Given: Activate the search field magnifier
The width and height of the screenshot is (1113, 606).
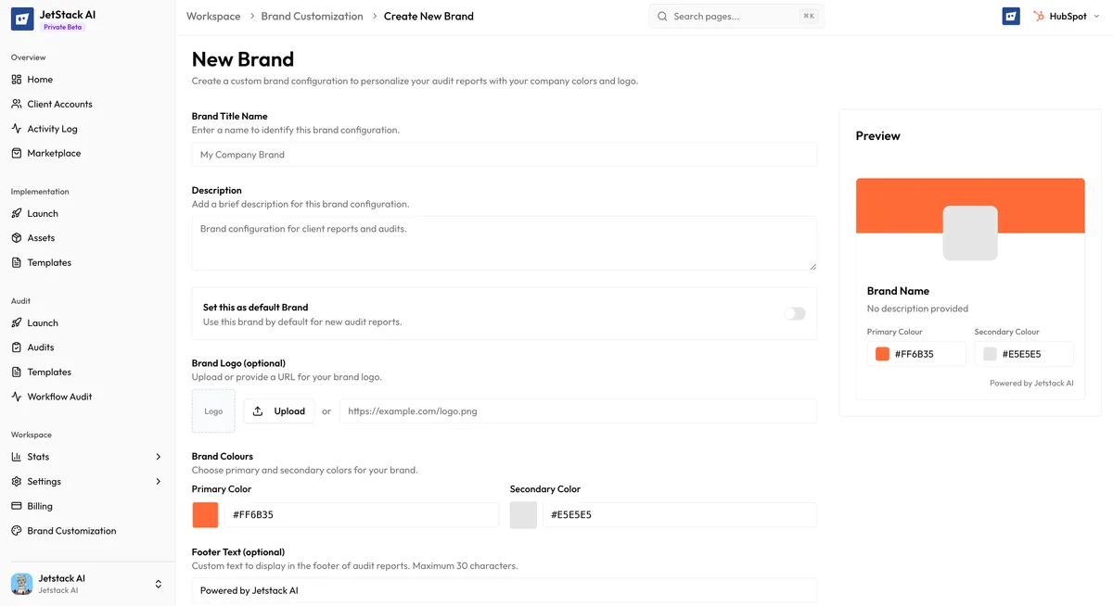Looking at the screenshot, I should point(661,16).
